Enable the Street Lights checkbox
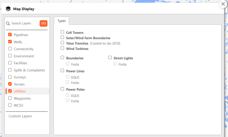 (110, 58)
